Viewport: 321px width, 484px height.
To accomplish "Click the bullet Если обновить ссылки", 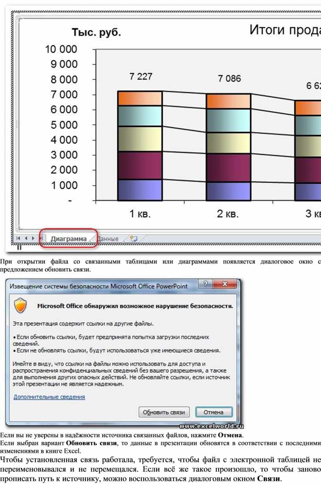I will tap(111, 340).
